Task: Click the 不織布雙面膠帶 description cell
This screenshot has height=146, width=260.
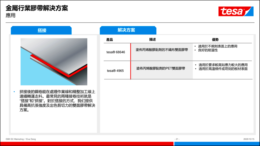Action: point(162,50)
